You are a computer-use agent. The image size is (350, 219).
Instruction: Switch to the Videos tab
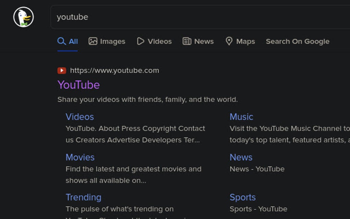(x=160, y=41)
